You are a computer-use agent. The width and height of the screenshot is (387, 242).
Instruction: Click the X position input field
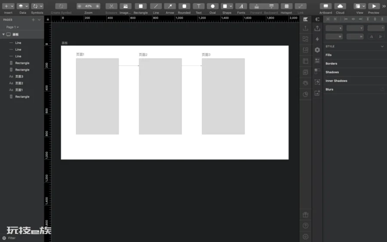click(x=334, y=28)
